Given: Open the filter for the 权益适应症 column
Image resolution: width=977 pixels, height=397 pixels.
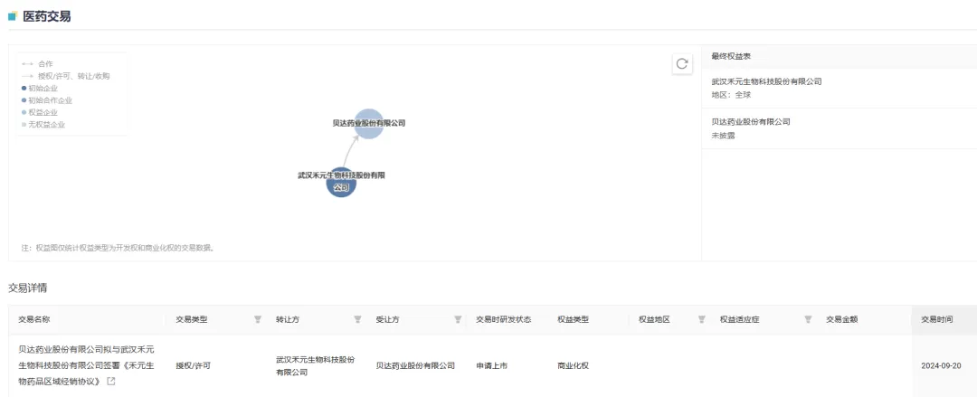Looking at the screenshot, I should point(808,319).
